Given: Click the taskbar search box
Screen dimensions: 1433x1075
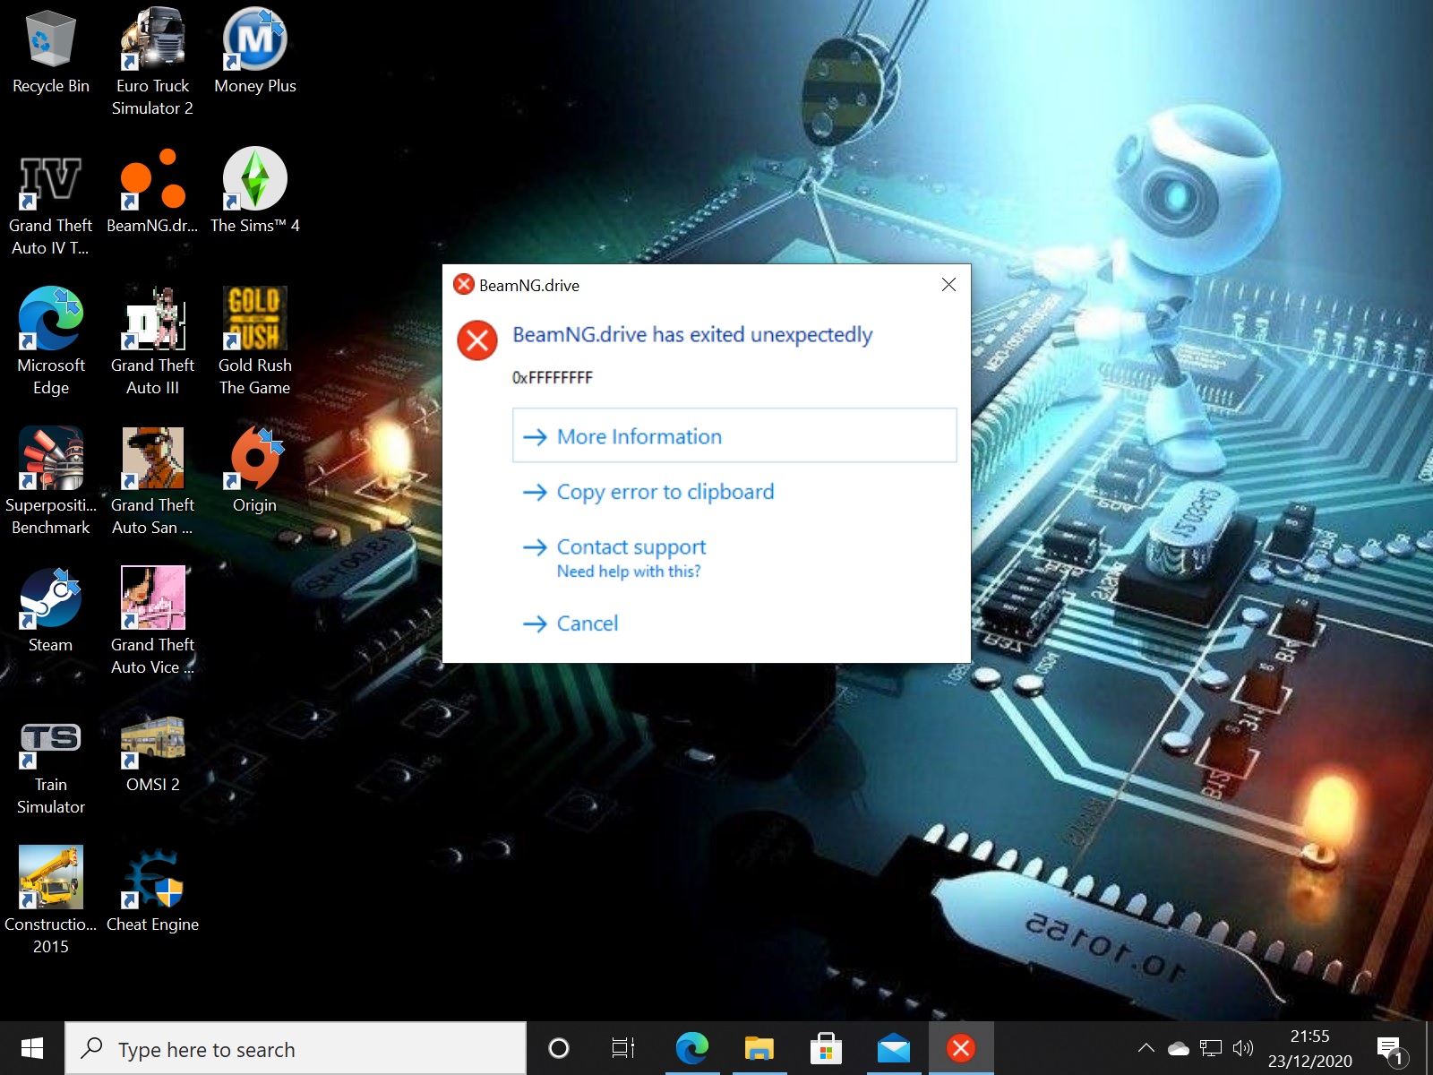Looking at the screenshot, I should pos(296,1048).
